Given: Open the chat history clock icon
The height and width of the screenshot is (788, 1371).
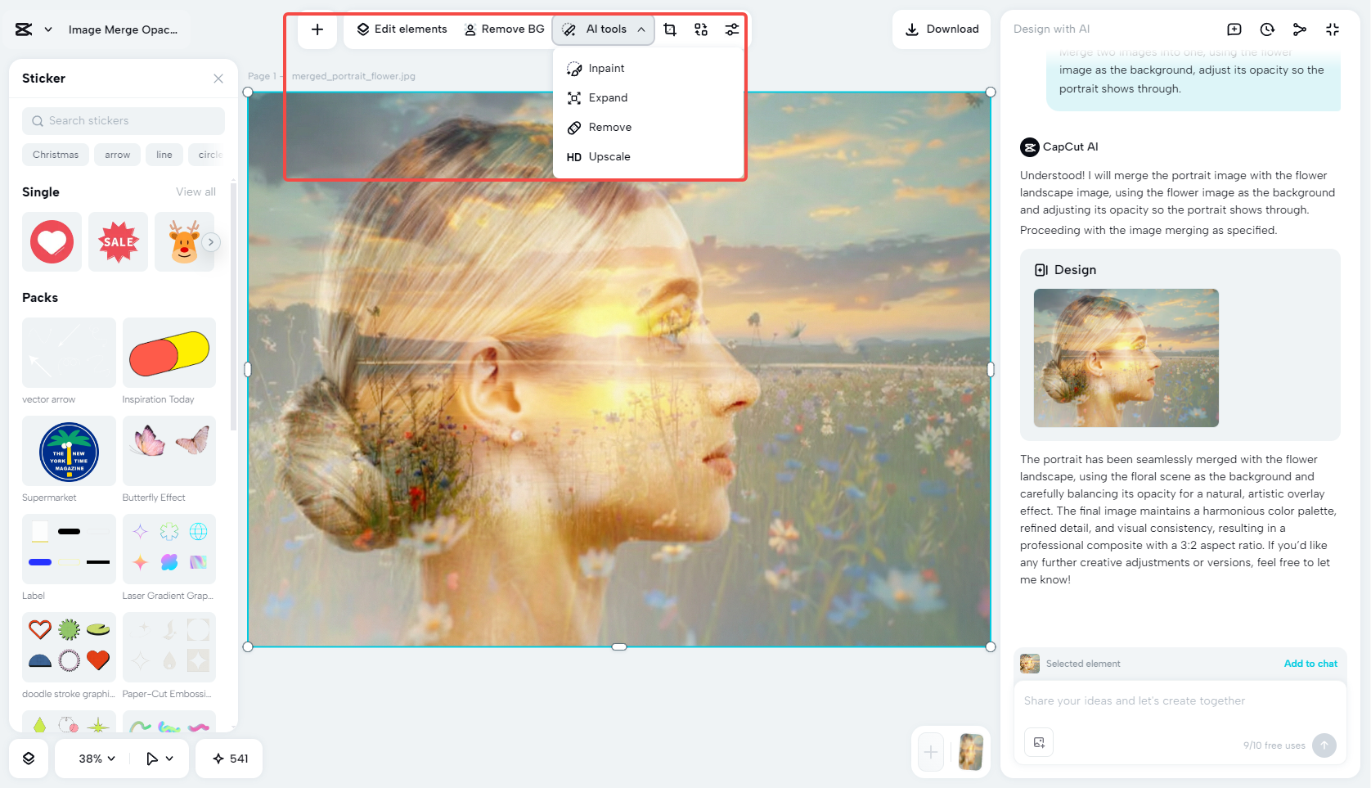Looking at the screenshot, I should point(1267,29).
